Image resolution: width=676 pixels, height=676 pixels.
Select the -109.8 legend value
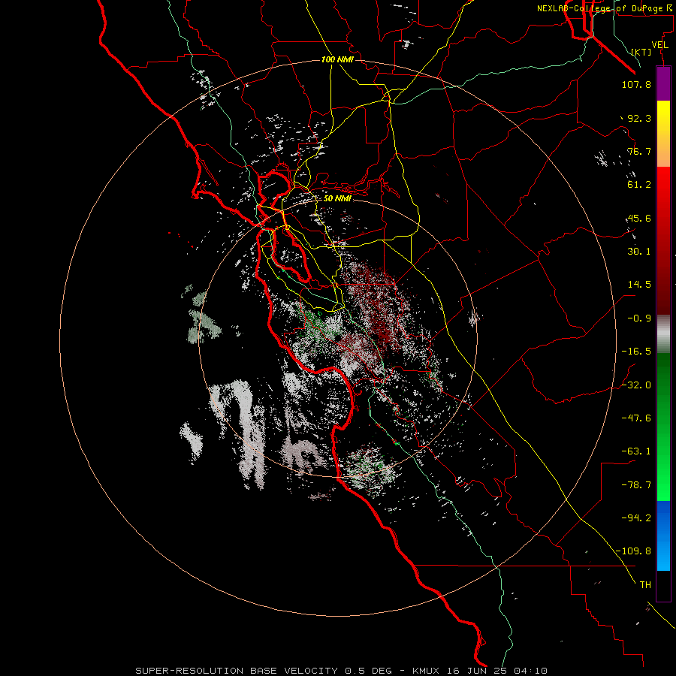point(634,551)
